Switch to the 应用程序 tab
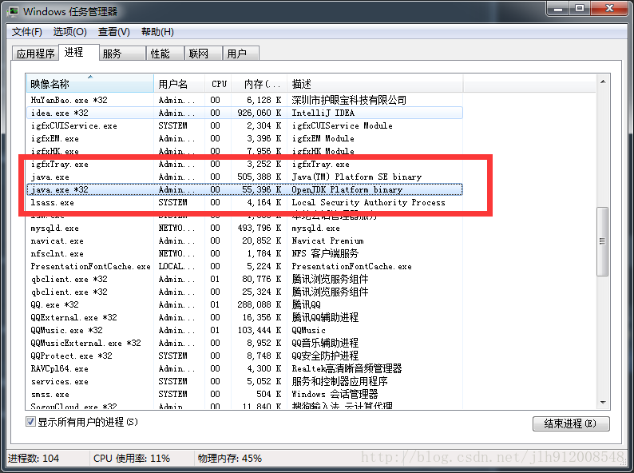This screenshot has height=473, width=634. [36, 54]
